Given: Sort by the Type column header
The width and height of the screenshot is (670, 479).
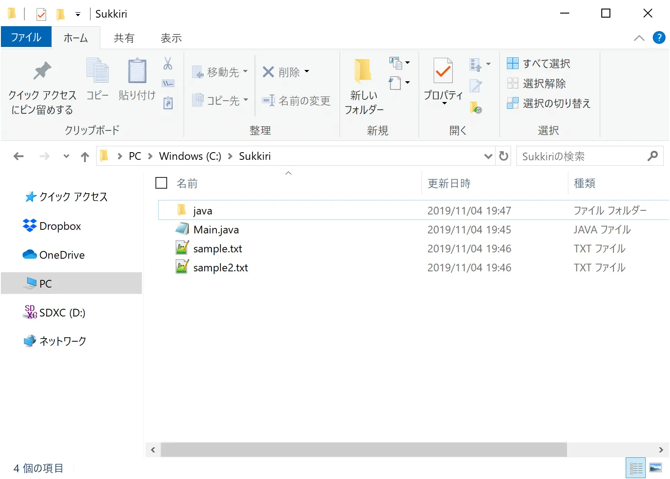Looking at the screenshot, I should coord(584,183).
